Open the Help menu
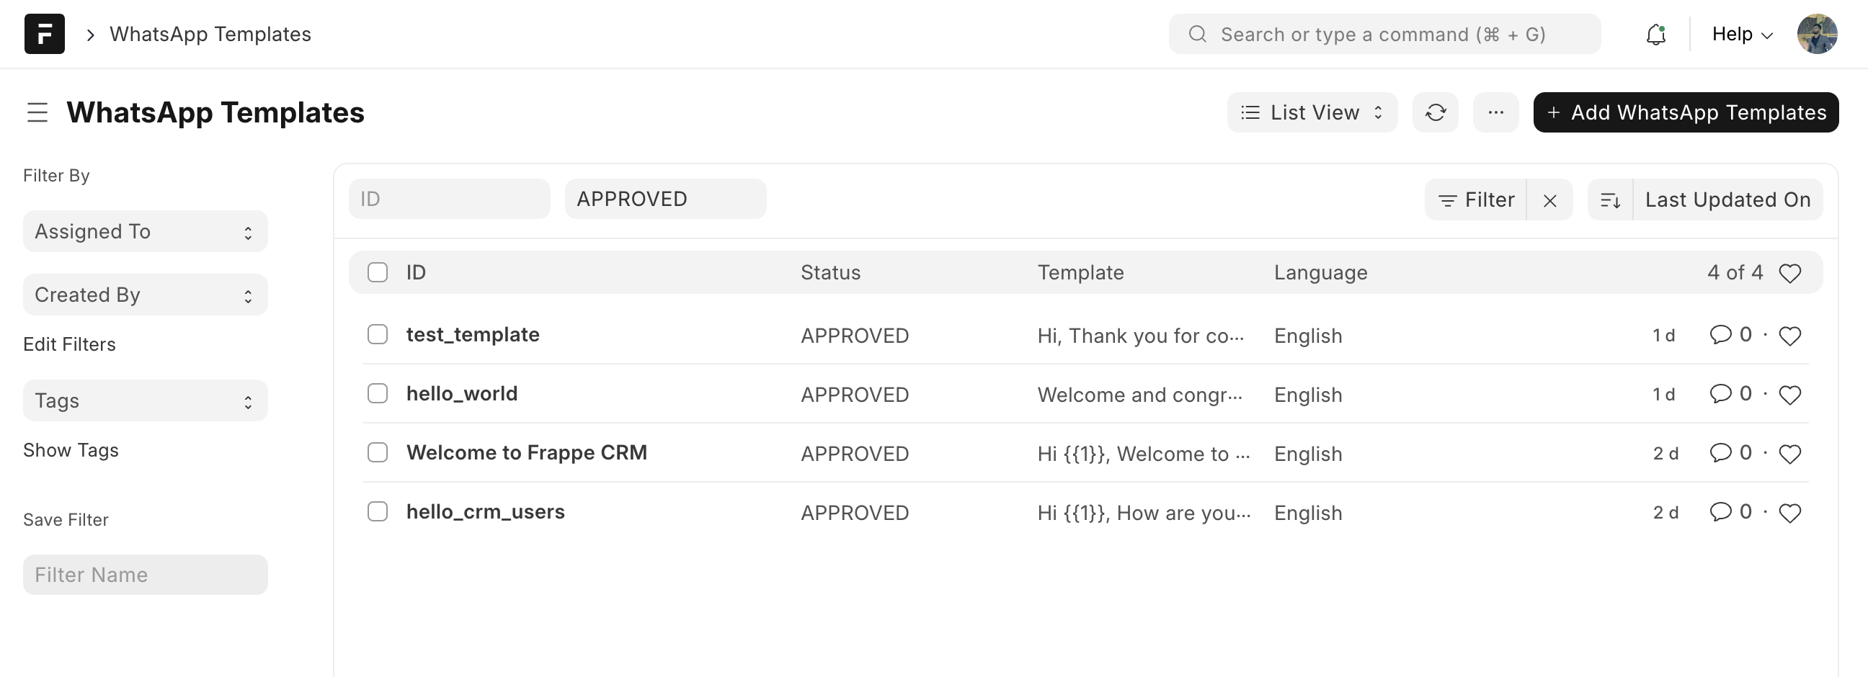 pos(1742,34)
